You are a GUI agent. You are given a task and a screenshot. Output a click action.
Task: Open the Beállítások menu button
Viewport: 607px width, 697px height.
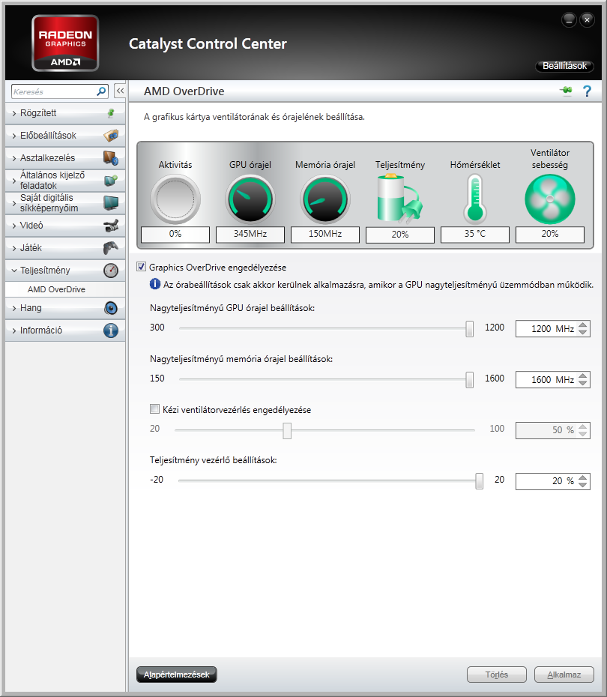click(564, 66)
